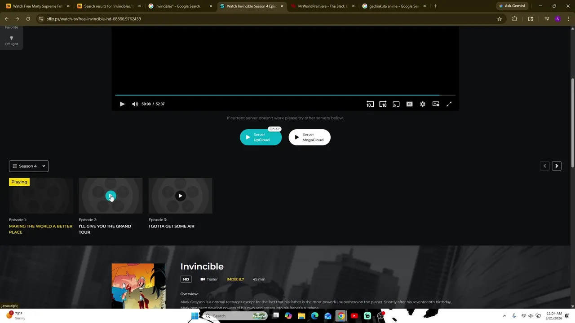
Task: Skip forward ten seconds in the video
Action: click(383, 104)
